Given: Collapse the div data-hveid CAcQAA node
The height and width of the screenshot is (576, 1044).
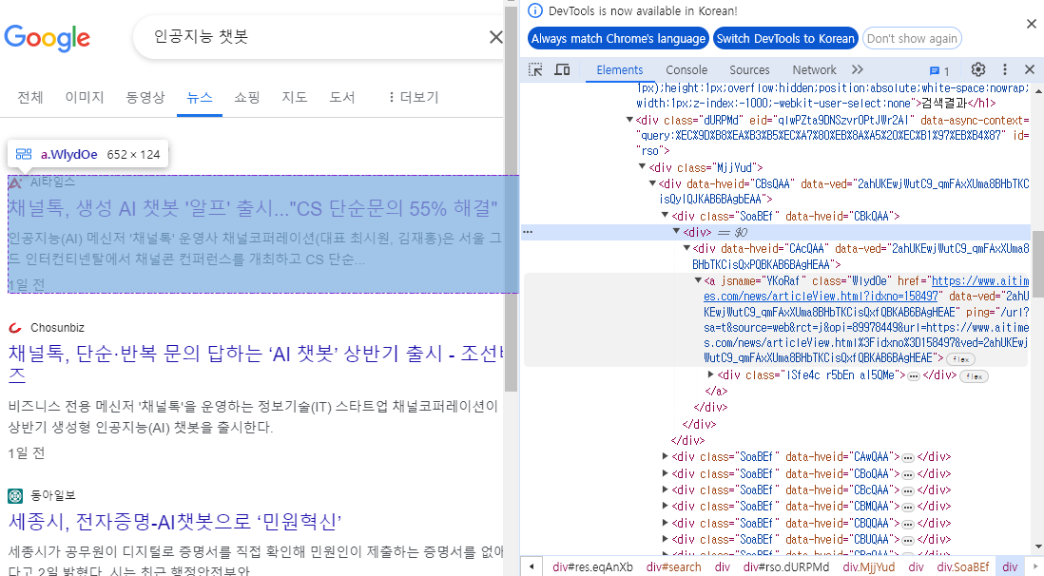Looking at the screenshot, I should coord(686,248).
